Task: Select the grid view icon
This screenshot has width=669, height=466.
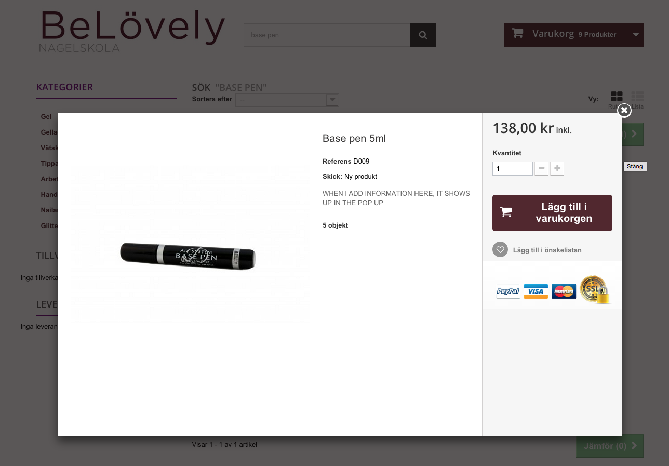Action: 617,97
